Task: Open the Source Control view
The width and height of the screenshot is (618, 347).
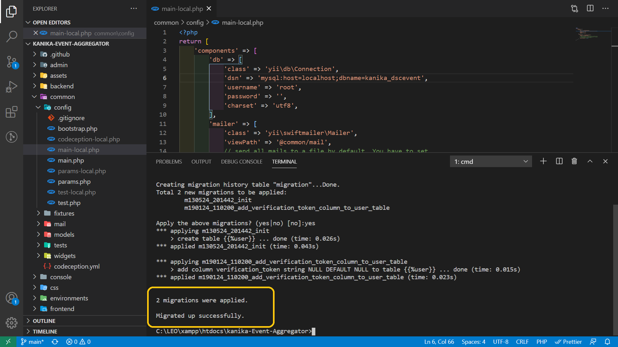Action: pos(12,62)
